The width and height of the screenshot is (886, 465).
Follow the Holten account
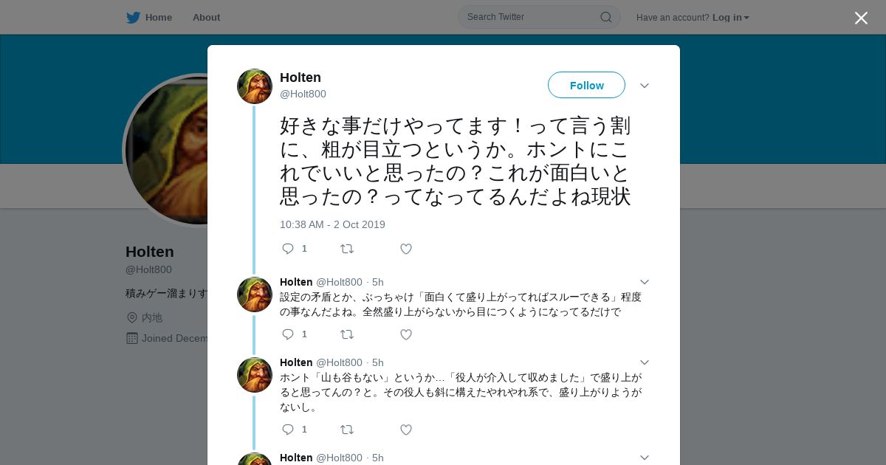coord(586,85)
